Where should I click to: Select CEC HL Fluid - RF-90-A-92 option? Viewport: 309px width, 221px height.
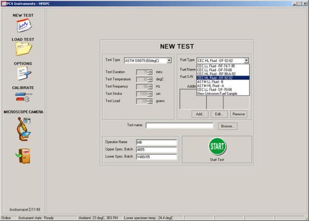[223, 74]
